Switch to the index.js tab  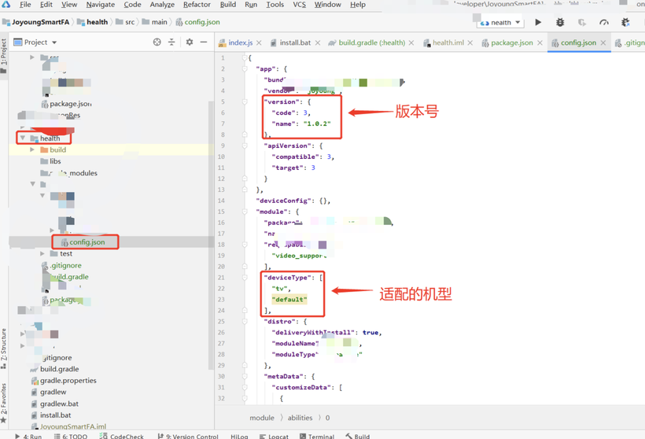[240, 42]
